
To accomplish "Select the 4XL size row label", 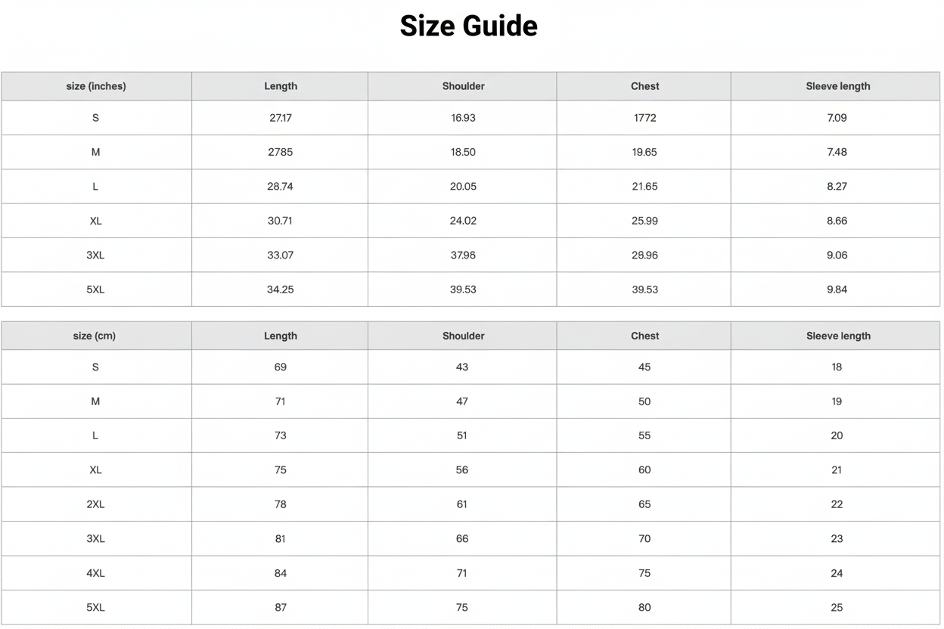I will point(95,573).
